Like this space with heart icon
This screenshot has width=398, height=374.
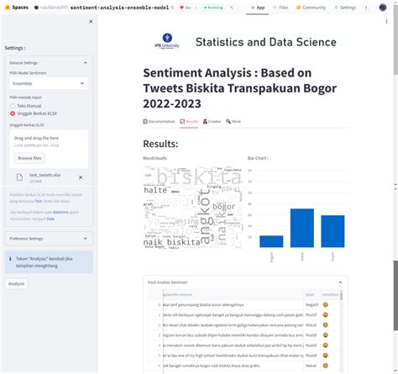point(186,8)
